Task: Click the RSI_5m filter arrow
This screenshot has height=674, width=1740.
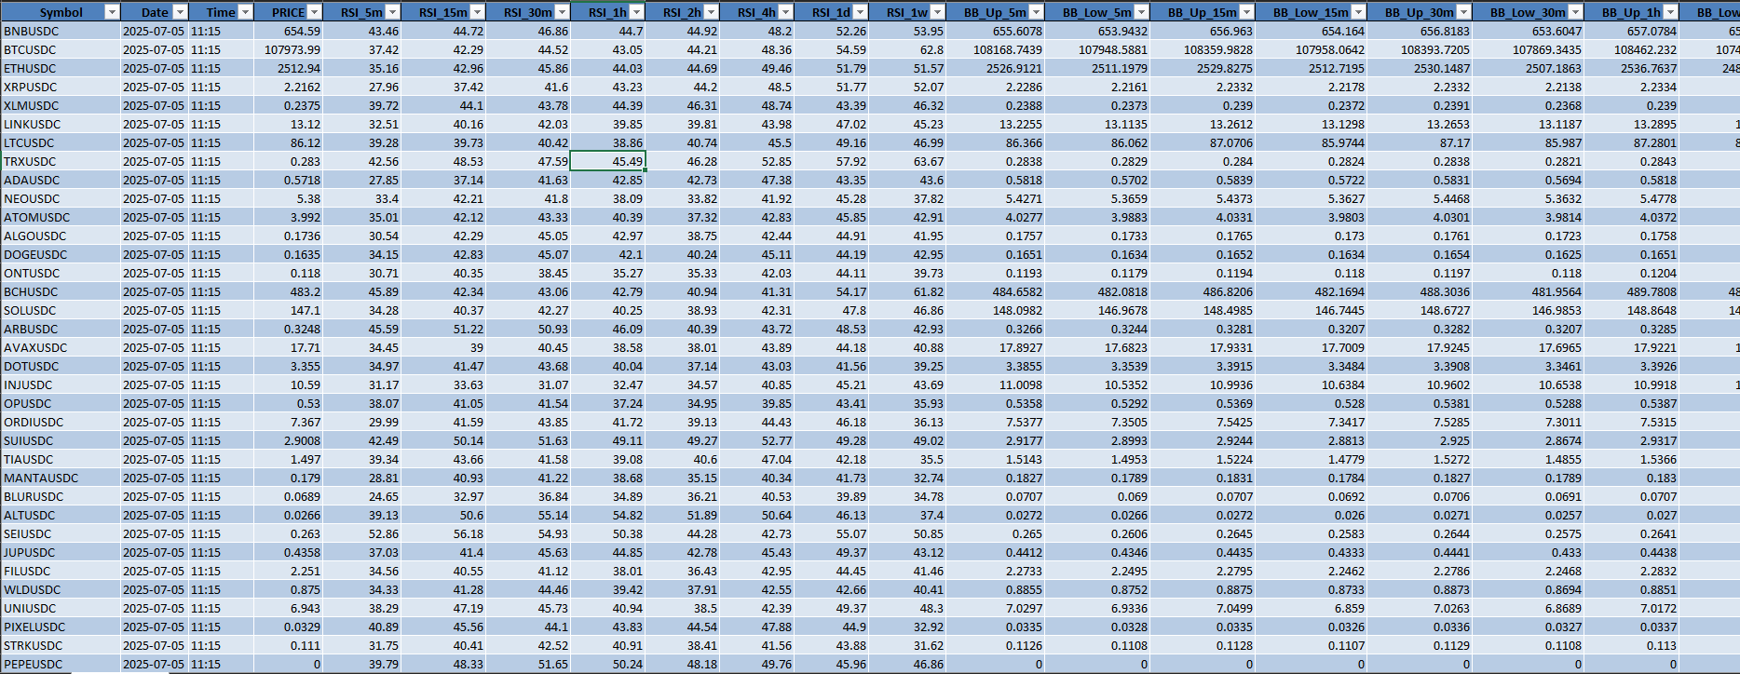Action: pyautogui.click(x=392, y=12)
